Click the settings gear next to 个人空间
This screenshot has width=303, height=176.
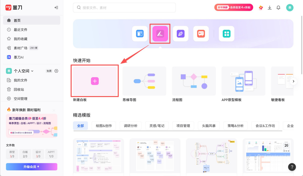56,71
